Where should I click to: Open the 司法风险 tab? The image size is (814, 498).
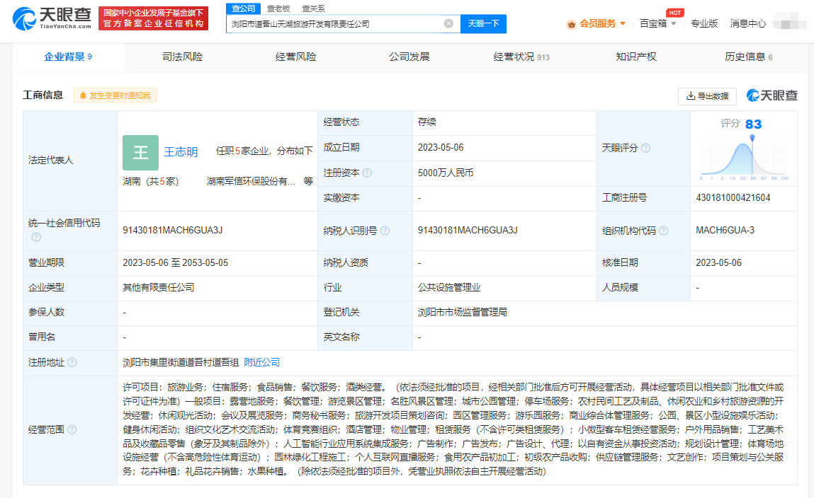pos(182,57)
